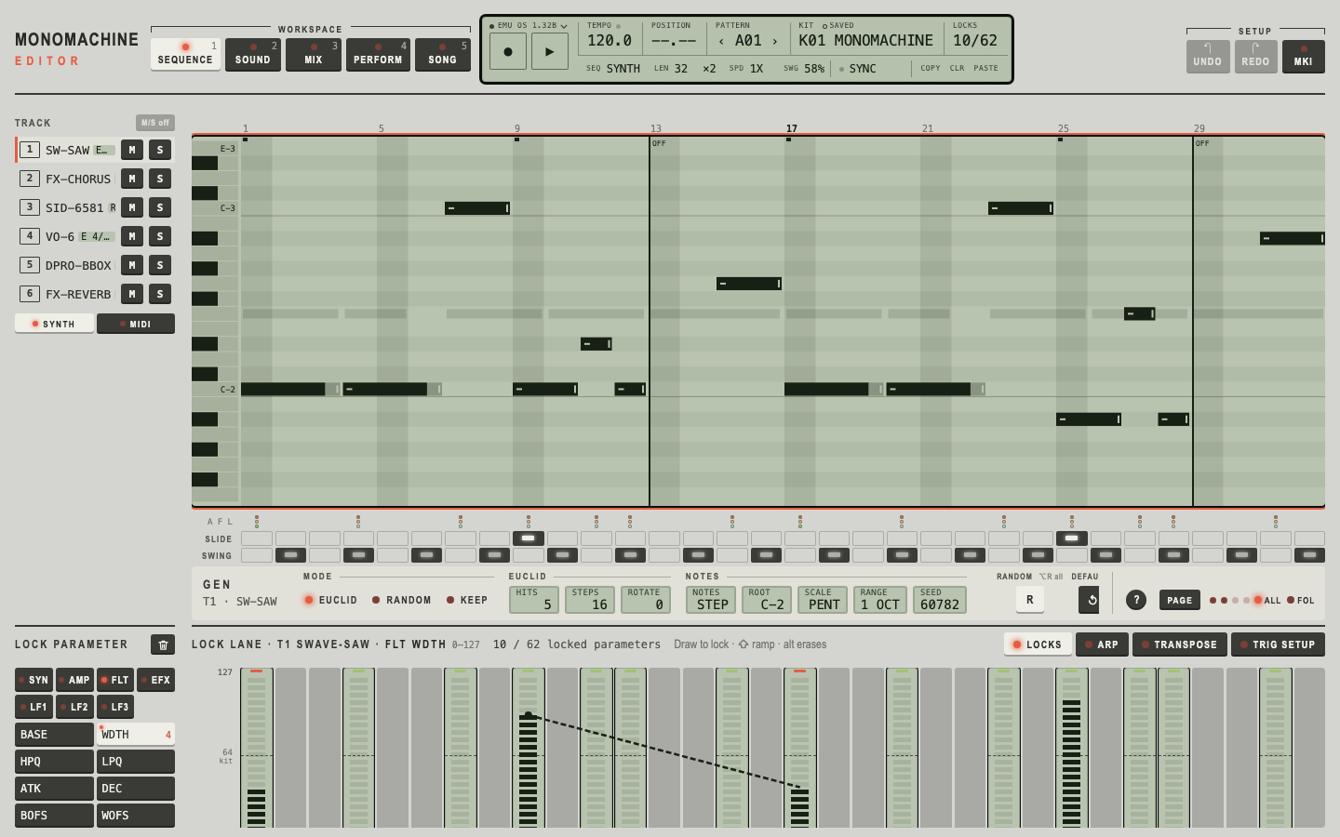Solo track 2 FX-CHORUS
1340x837 pixels.
pos(160,179)
